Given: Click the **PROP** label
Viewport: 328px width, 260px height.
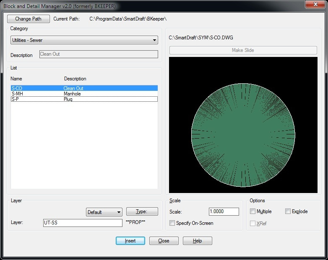Looking at the screenshot, I should point(135,222).
